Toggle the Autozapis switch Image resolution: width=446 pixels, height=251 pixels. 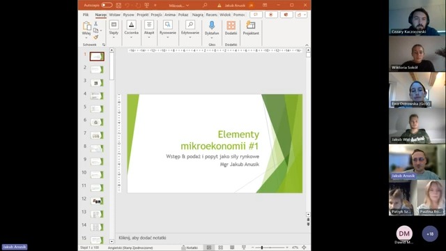pos(107,5)
